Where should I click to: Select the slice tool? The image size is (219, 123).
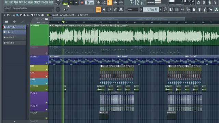[32, 15]
